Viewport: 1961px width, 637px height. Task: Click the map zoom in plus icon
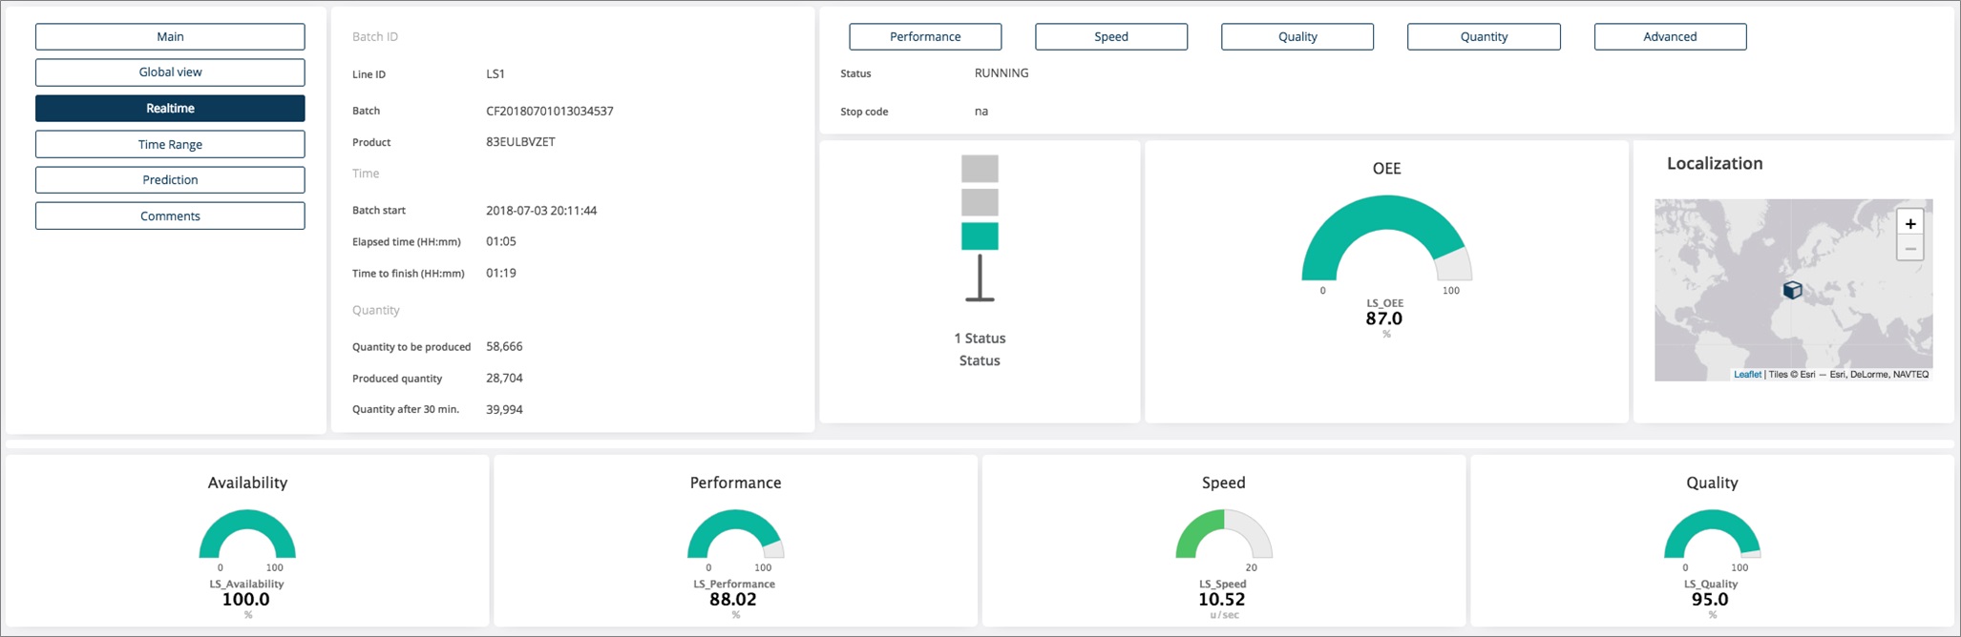tap(1909, 224)
